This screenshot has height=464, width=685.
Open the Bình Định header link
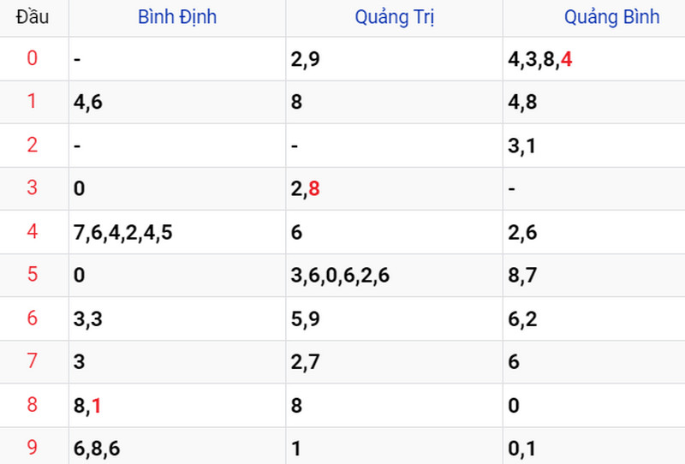point(177,17)
